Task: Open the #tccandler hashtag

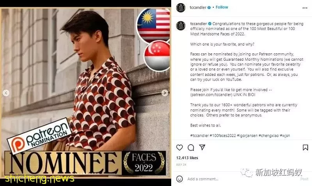Action: point(199,135)
